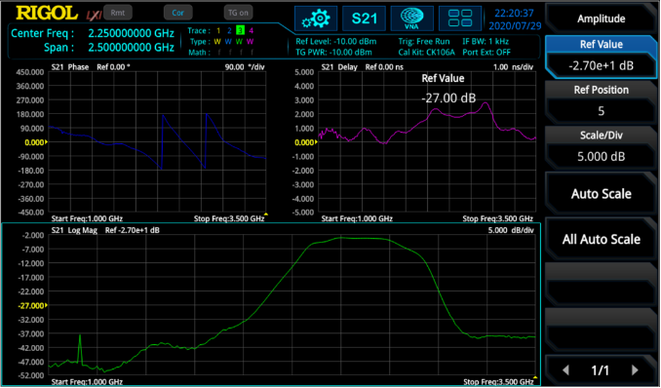
Task: Toggle the Cor correction indicator
Action: tap(177, 13)
